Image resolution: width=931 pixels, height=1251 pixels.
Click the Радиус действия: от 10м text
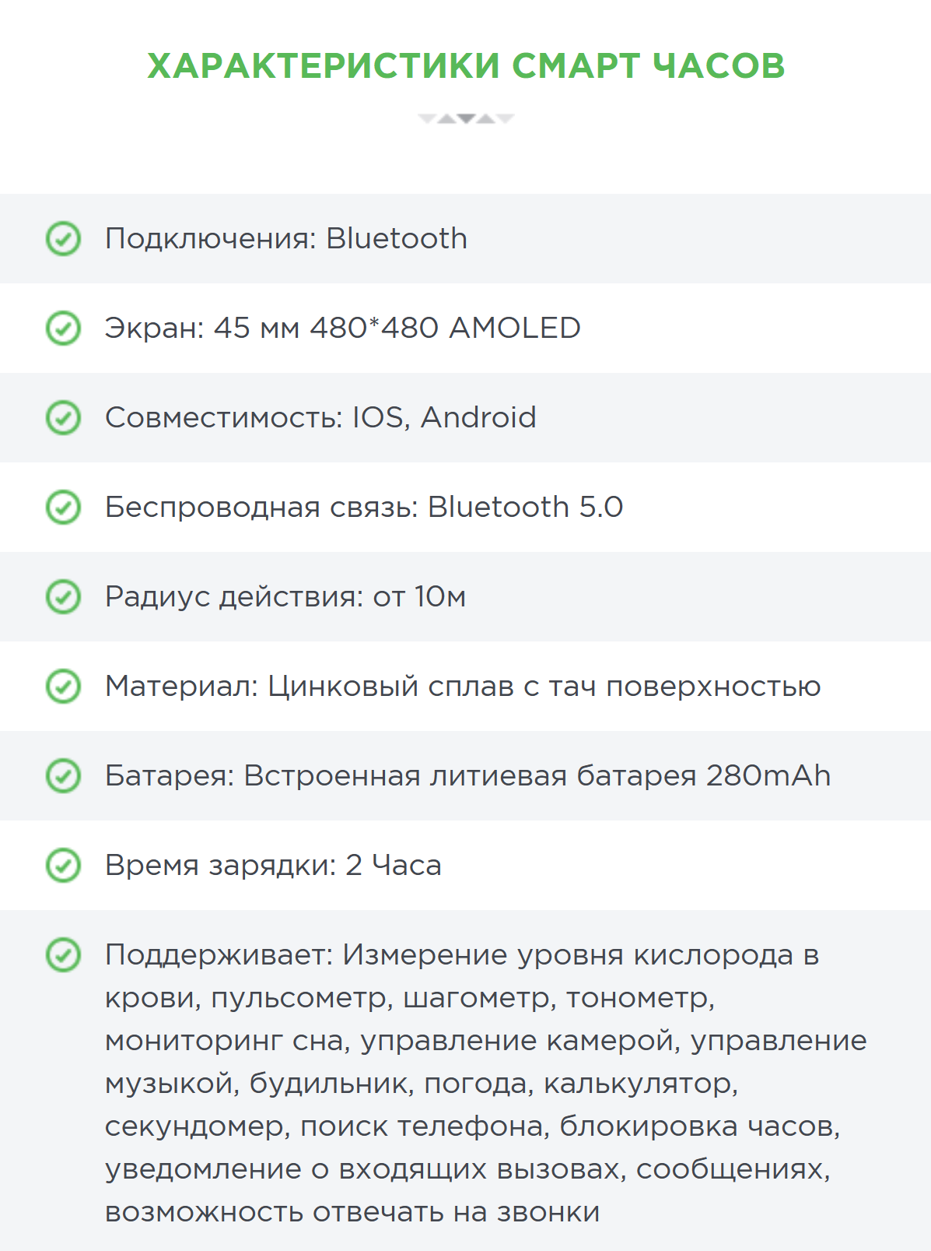point(285,597)
